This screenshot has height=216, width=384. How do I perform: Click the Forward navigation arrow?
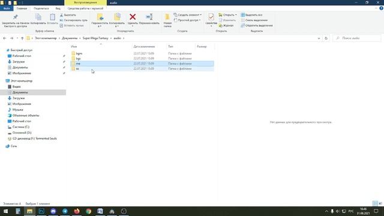pos(11,38)
